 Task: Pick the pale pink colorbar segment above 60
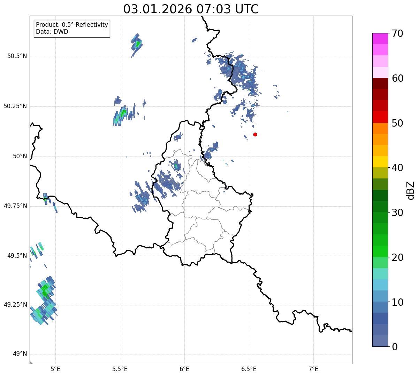(x=380, y=72)
